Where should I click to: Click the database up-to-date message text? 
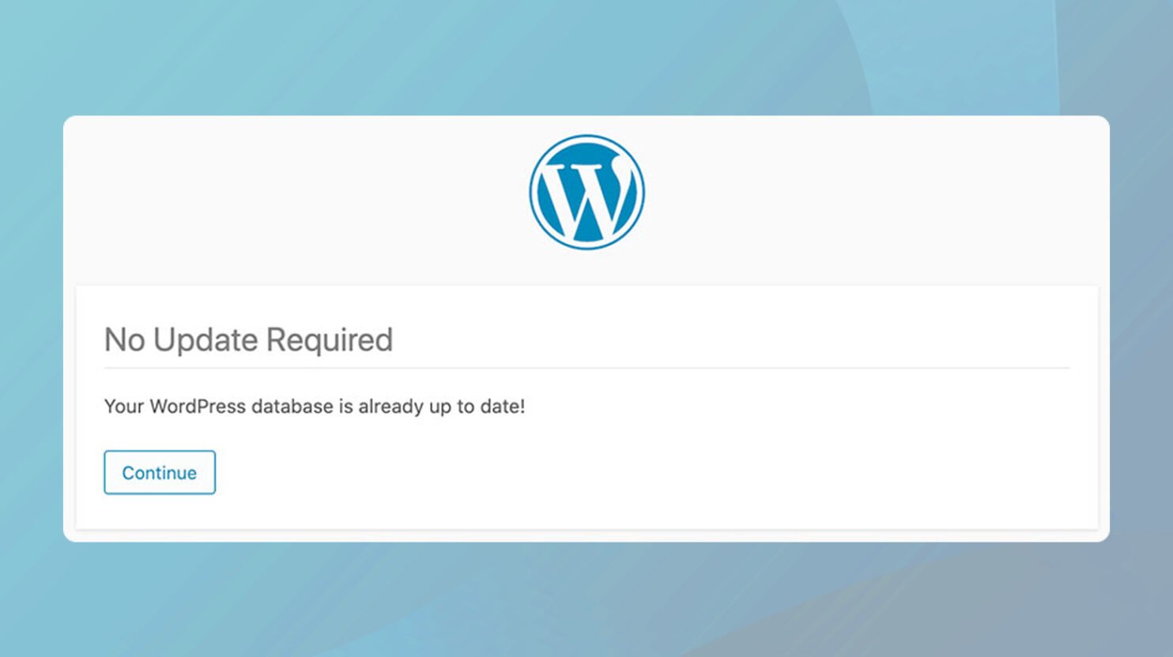coord(314,407)
